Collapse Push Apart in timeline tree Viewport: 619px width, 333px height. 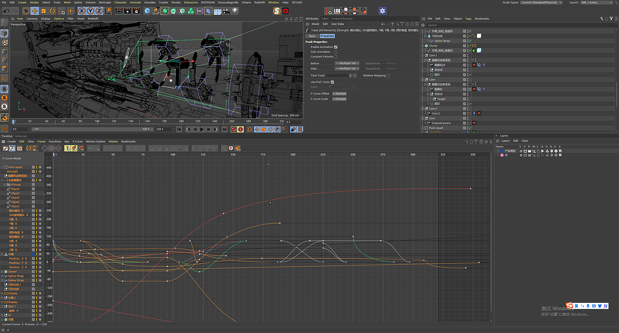pos(2,167)
